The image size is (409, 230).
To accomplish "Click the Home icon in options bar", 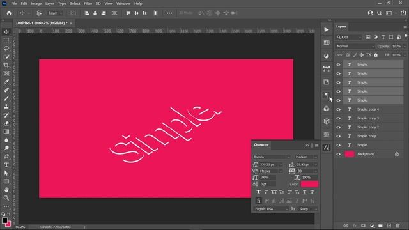I will (9, 13).
